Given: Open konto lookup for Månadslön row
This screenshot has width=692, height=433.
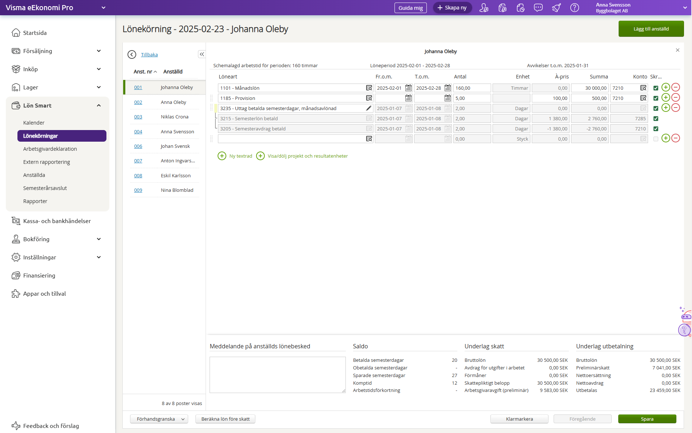Looking at the screenshot, I should [643, 88].
